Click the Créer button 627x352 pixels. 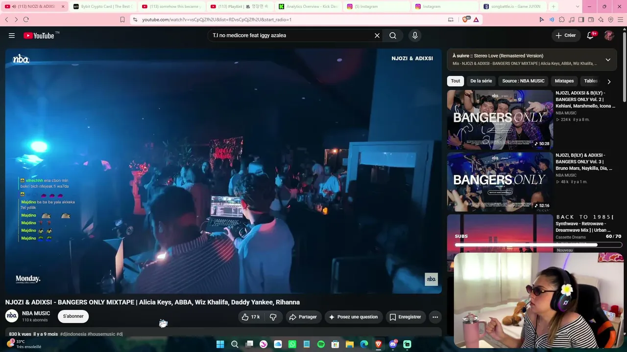click(x=566, y=36)
